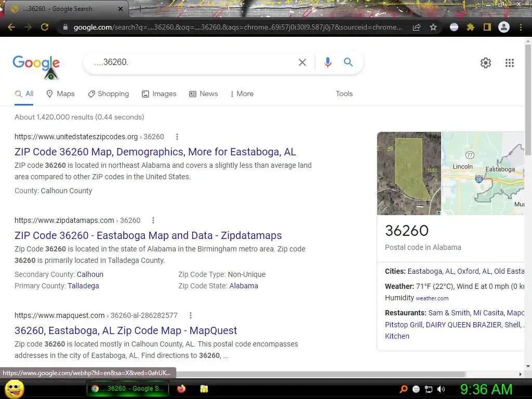
Task: Open the Google apps grid
Action: pyautogui.click(x=510, y=63)
